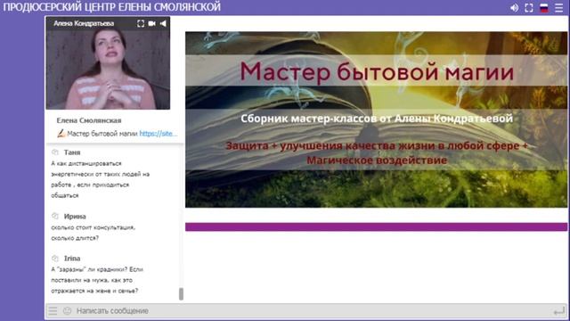Image resolution: width=570 pixels, height=321 pixels.
Task: Click the Мастер бытовой магии slide banner
Action: (x=376, y=119)
